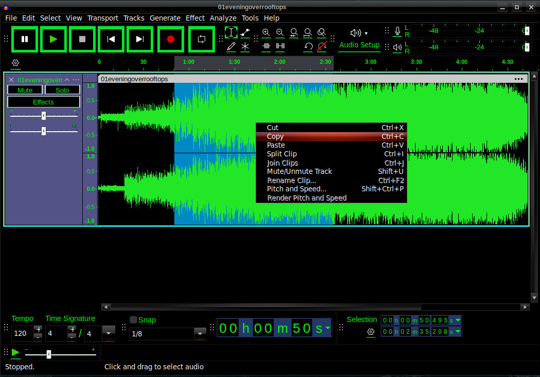Screen dimensions: 540x377
Task: Open the Audio Setup dropdown
Action: click(359, 39)
